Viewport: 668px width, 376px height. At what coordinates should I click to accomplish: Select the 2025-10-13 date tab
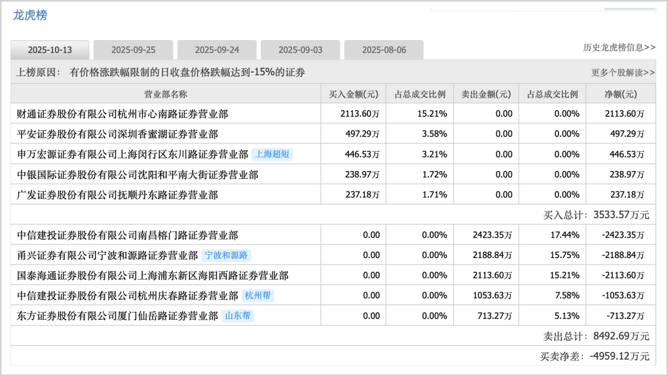[x=50, y=50]
